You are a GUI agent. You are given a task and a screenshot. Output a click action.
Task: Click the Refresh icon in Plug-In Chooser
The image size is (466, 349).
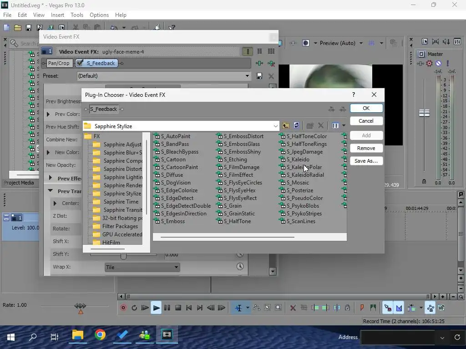[296, 125]
